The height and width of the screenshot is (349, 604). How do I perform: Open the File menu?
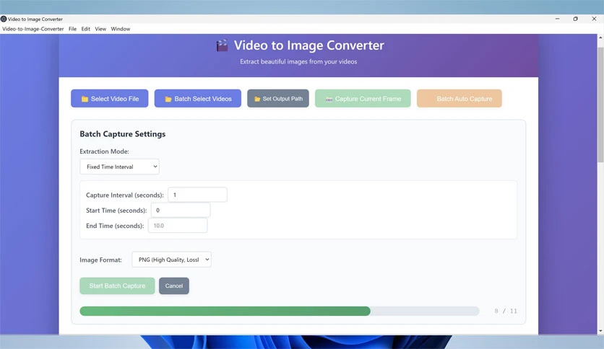coord(72,29)
